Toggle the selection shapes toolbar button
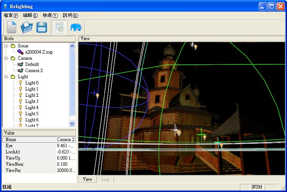Viewport: 287px width, 192px height. [x=59, y=28]
